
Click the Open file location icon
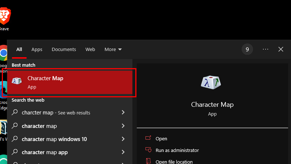click(148, 161)
